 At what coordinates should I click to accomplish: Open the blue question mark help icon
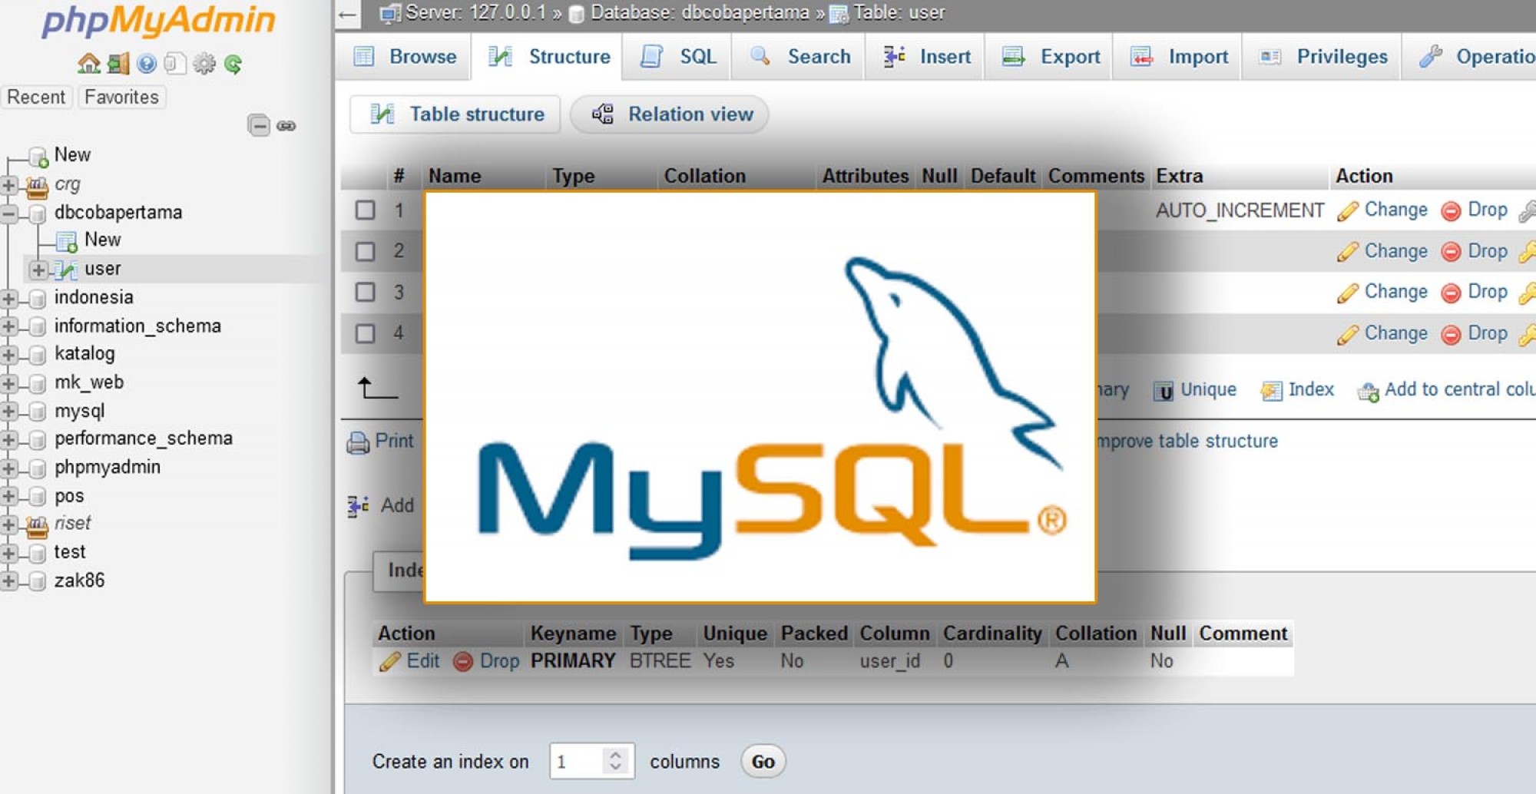[147, 64]
